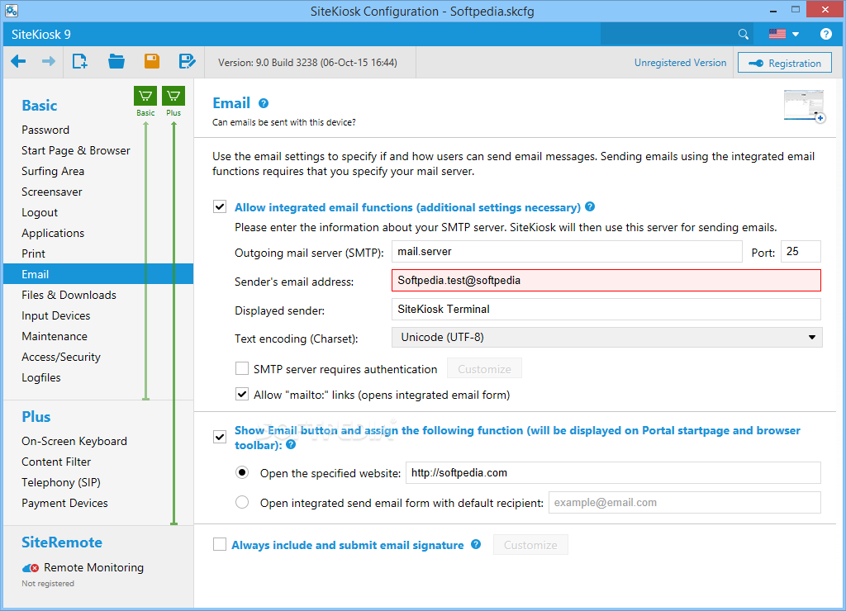Image resolution: width=846 pixels, height=611 pixels.
Task: Open help for integrated email functions
Action: pos(590,206)
